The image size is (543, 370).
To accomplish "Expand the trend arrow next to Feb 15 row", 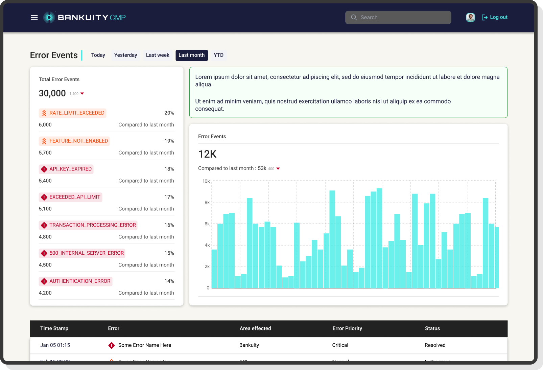I will pos(112,361).
